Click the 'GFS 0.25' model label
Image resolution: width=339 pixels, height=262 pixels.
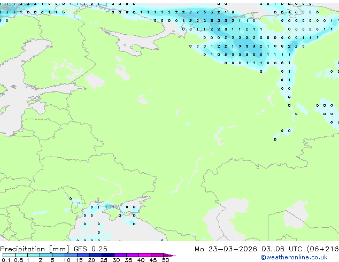click(x=90, y=249)
